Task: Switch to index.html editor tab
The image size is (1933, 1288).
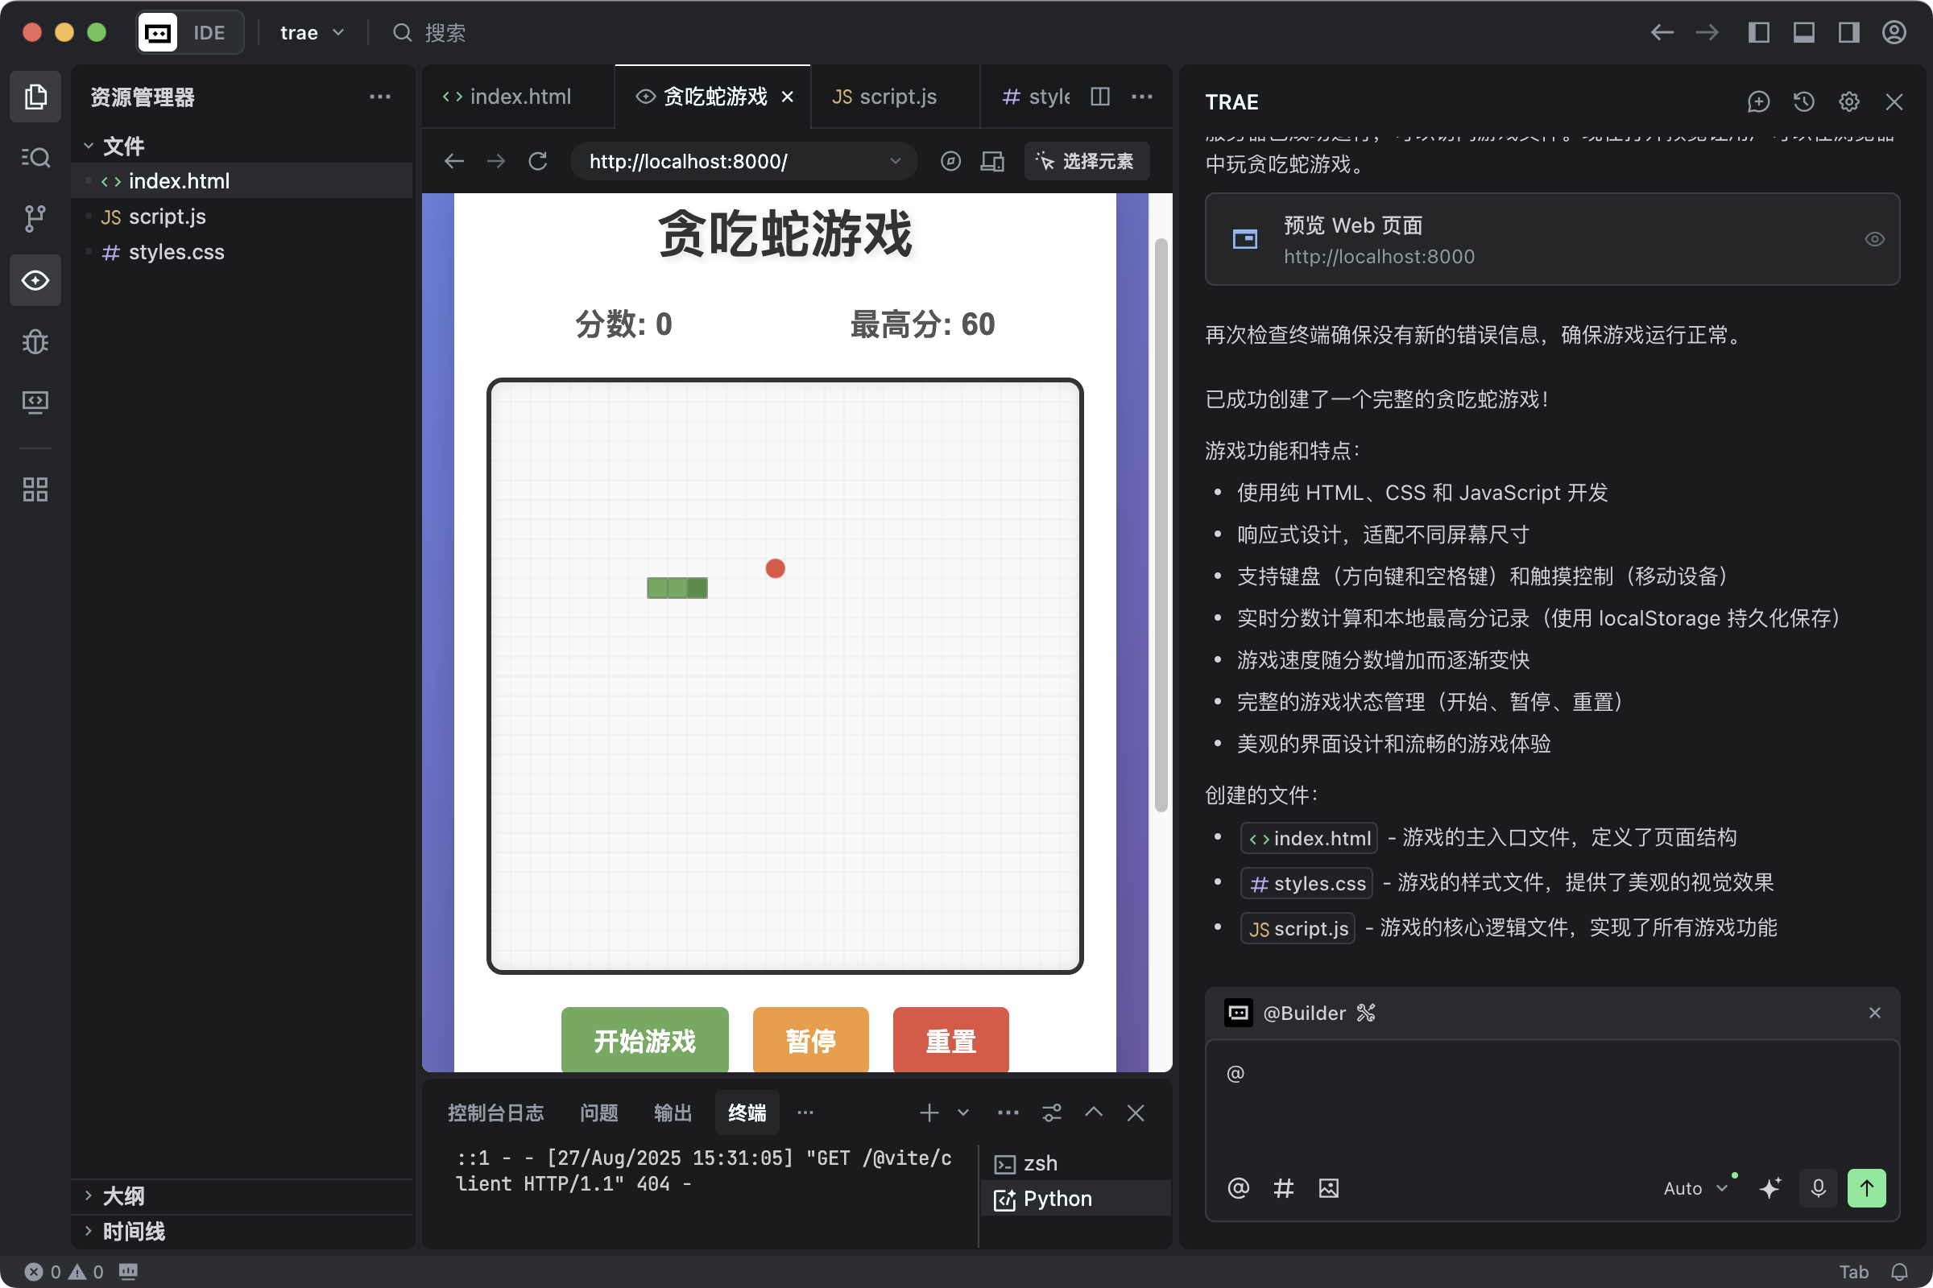Action: pos(519,97)
